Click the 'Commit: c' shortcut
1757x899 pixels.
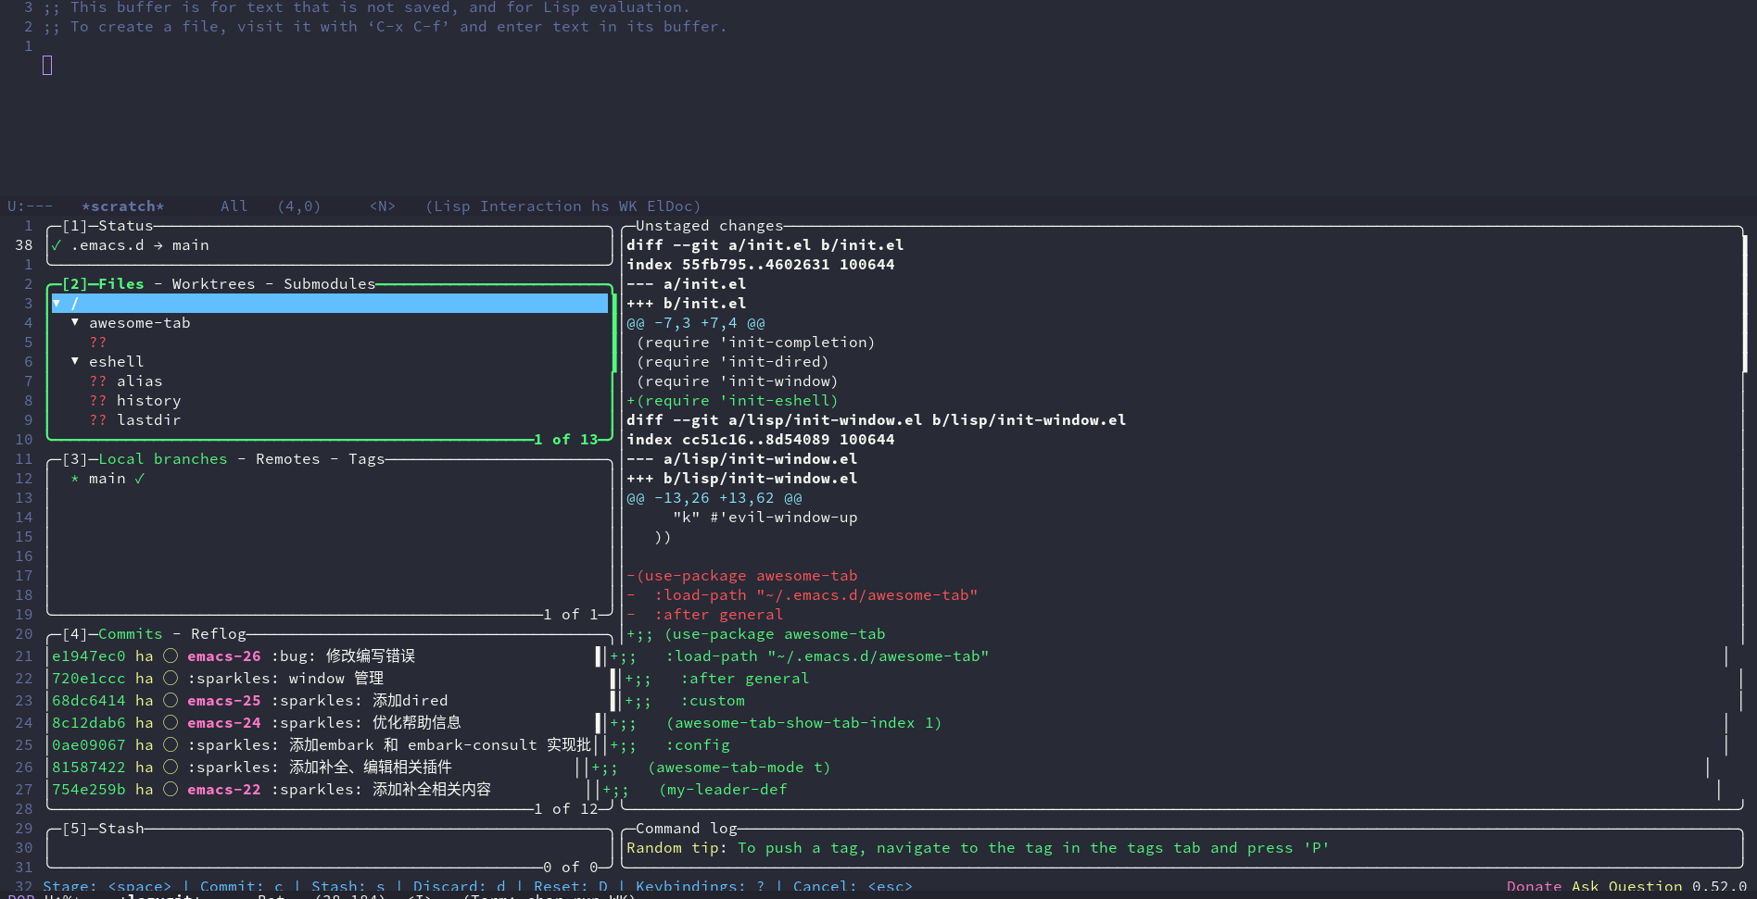coord(242,886)
